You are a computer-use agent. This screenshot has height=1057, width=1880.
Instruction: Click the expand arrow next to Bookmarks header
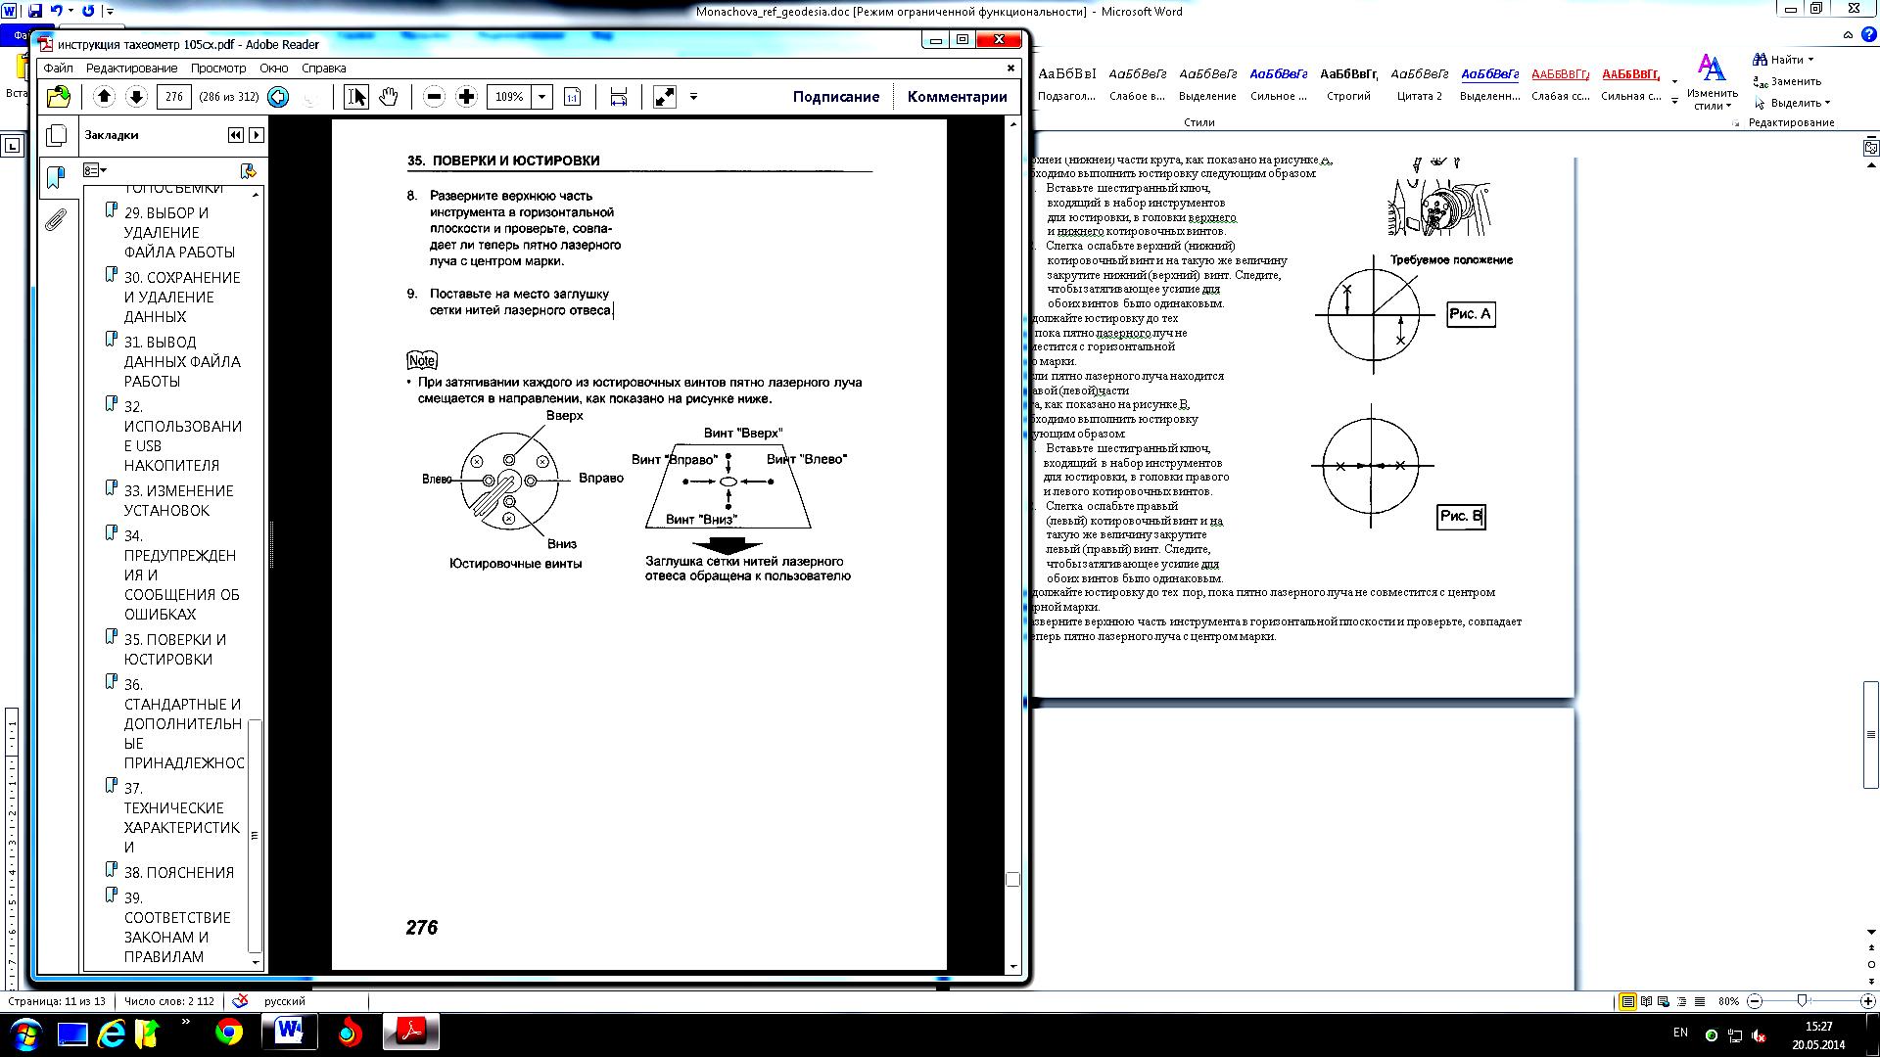point(257,135)
